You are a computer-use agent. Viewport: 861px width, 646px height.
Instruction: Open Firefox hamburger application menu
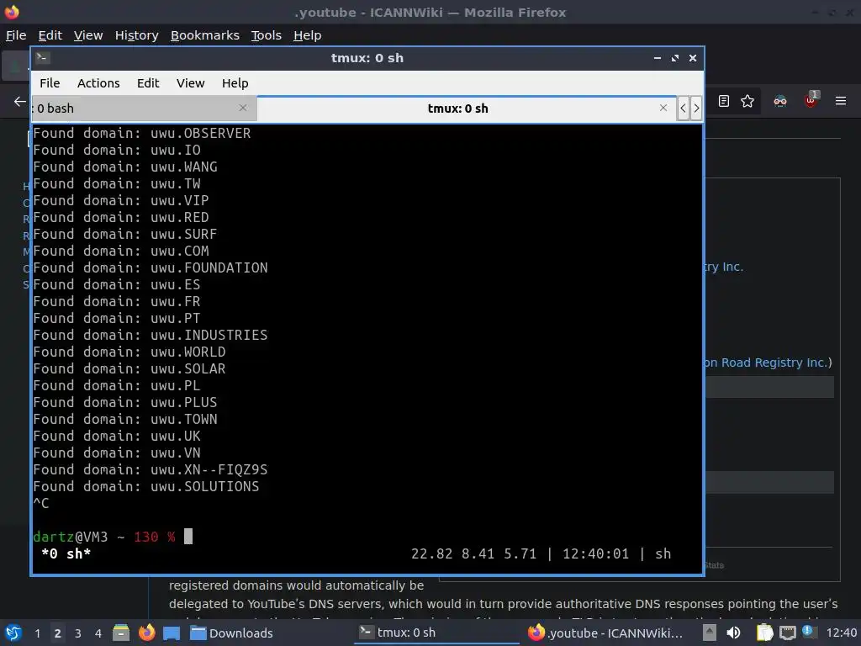tap(841, 101)
